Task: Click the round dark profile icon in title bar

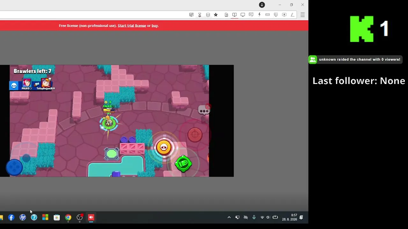Action: point(262,5)
